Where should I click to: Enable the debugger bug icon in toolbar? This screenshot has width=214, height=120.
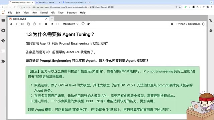[x=172, y=24]
